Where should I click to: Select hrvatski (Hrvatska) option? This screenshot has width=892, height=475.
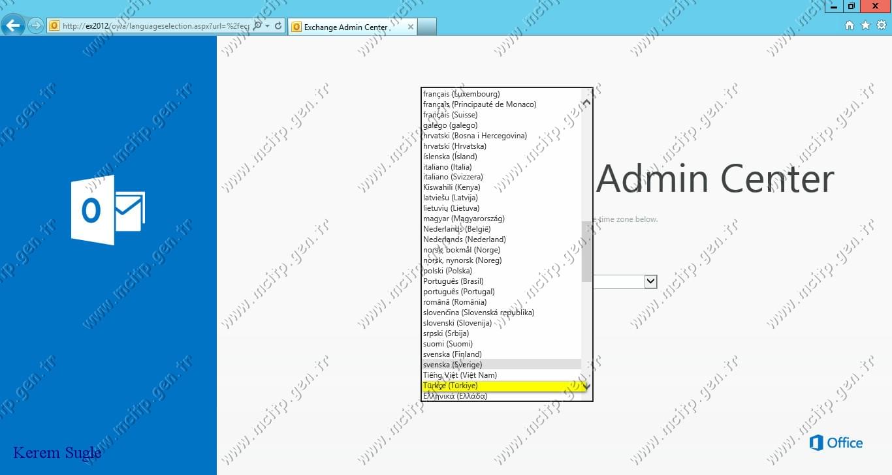point(502,146)
